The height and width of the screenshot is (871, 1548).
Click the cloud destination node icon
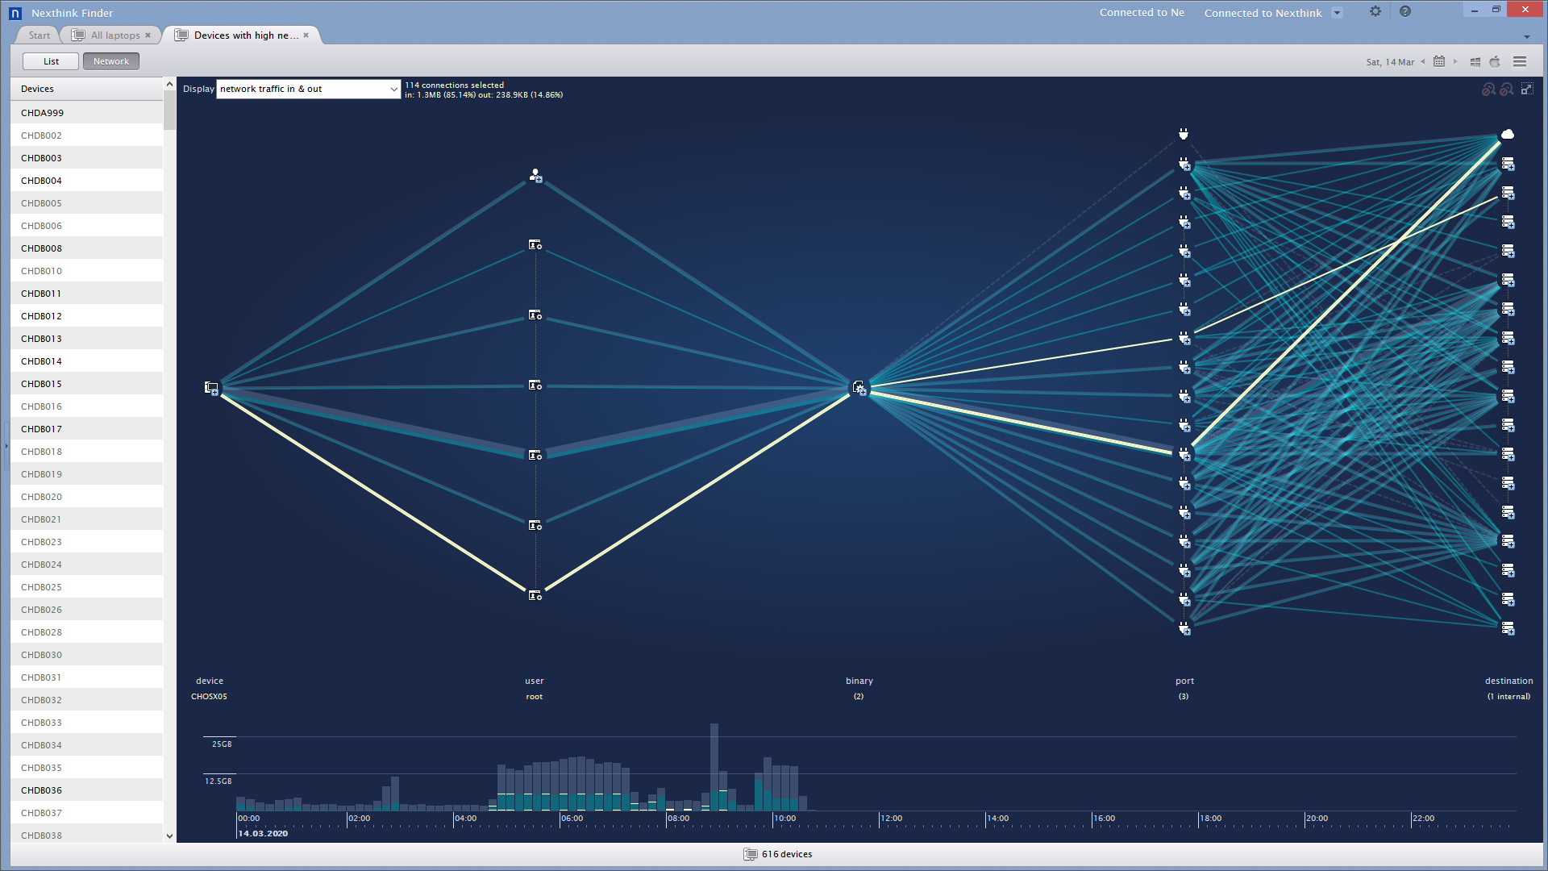(1507, 134)
